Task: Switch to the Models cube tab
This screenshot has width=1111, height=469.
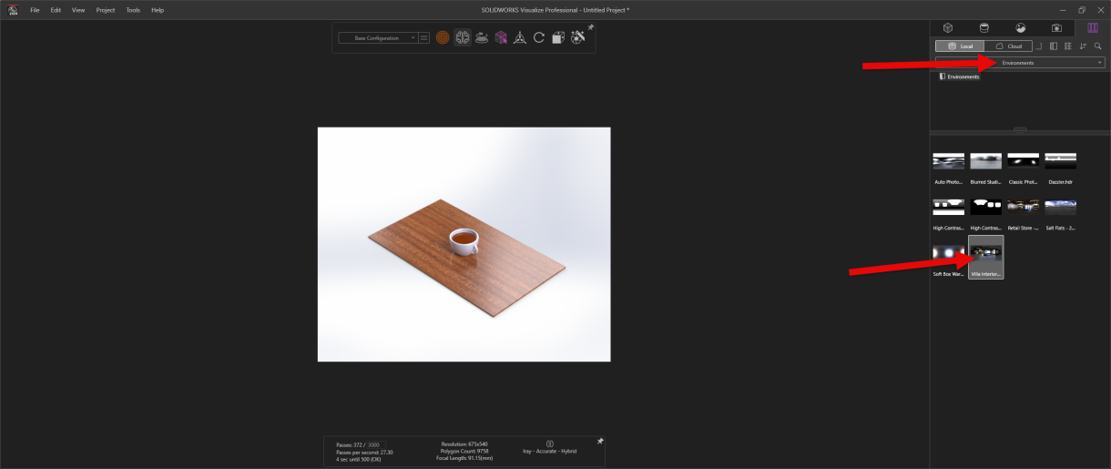Action: pos(948,27)
